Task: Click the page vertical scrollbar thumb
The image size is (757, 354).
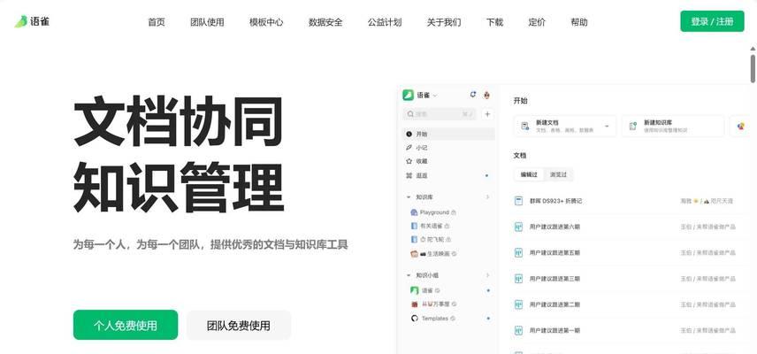Action: tap(753, 68)
